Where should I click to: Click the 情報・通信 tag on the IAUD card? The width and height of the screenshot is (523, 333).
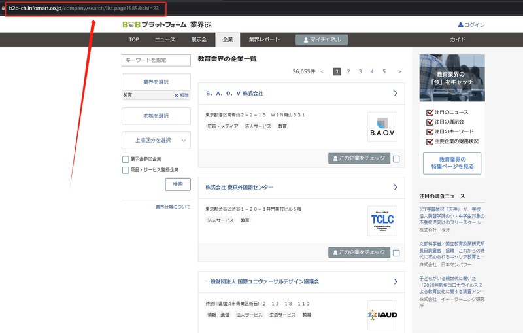(x=218, y=315)
